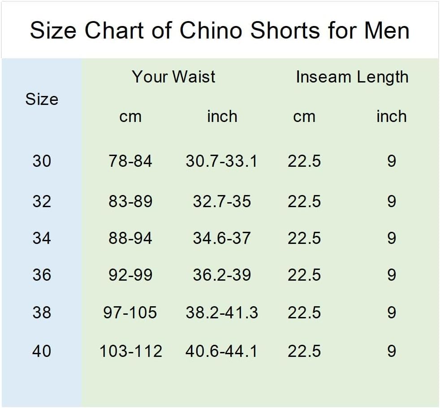Select the waist value '38.2-41.3' inch
440x408 pixels.
(222, 313)
